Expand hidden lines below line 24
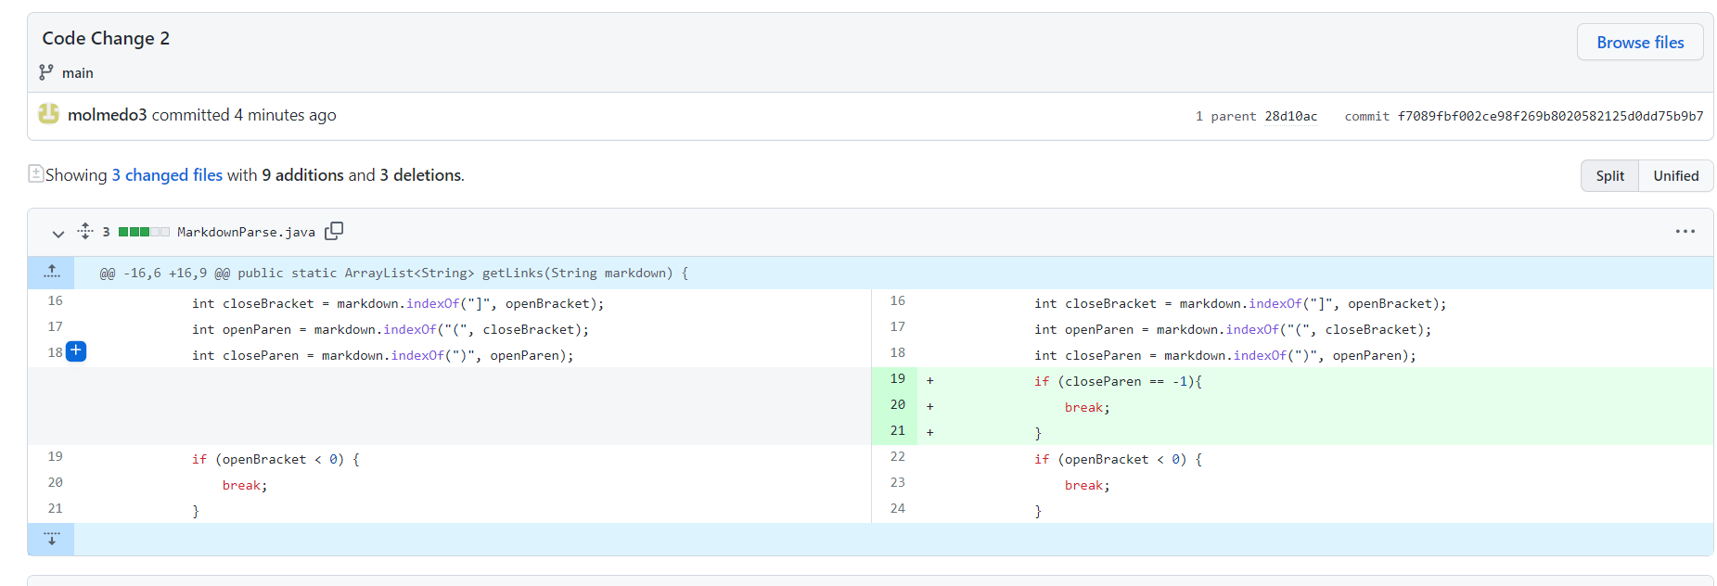Viewport: 1717px width, 586px height. pos(52,539)
